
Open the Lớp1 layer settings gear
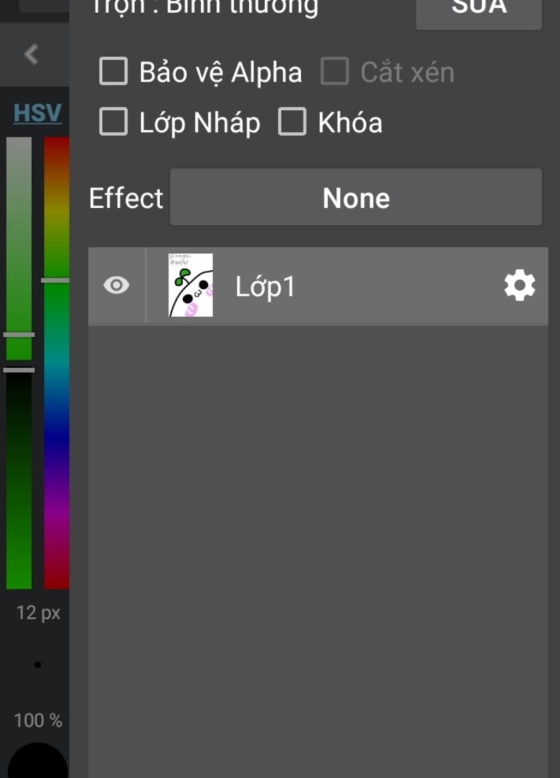(519, 285)
